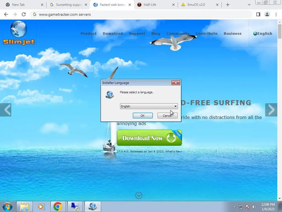The width and height of the screenshot is (282, 212).
Task: Show the previous carousel slide
Action: pos(6,110)
